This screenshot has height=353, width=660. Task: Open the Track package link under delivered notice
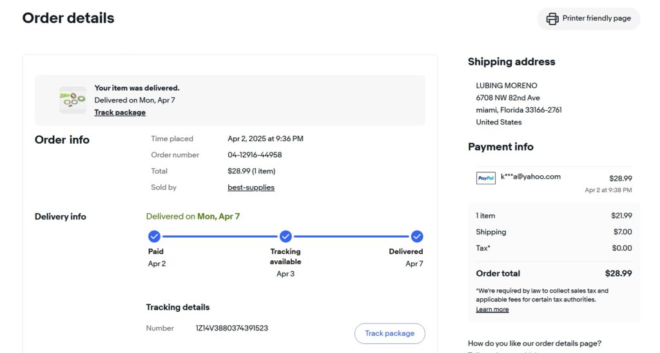pyautogui.click(x=120, y=112)
